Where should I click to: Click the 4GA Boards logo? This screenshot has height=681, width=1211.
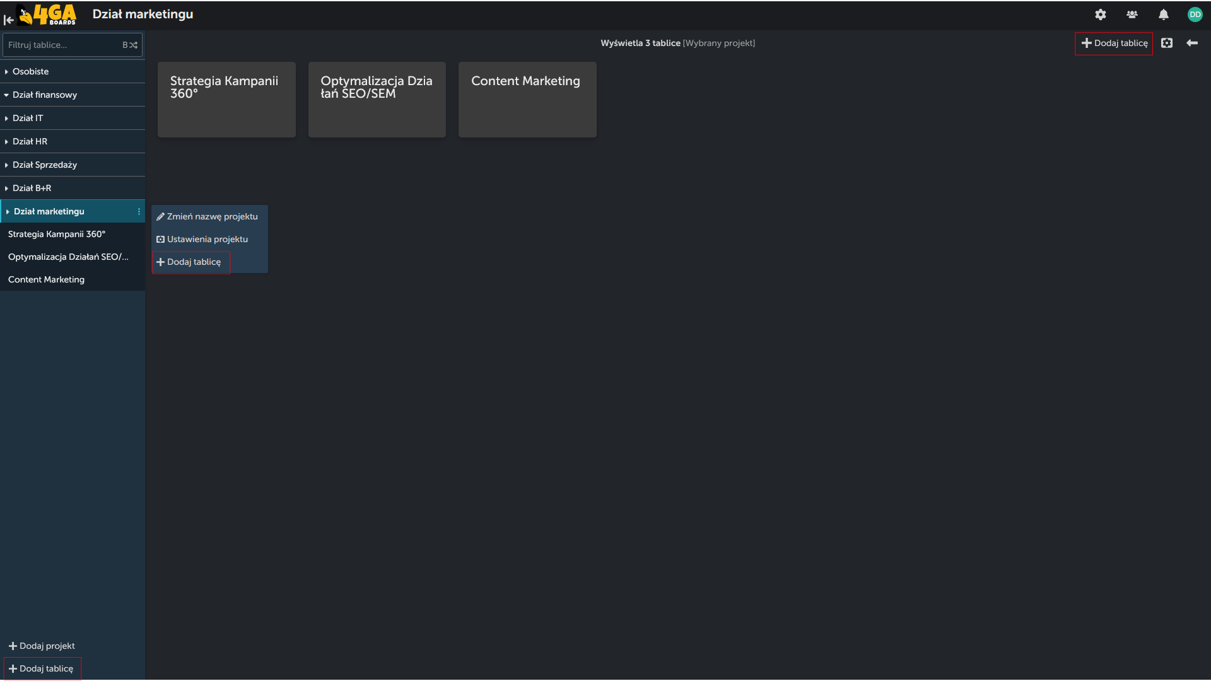coord(48,15)
